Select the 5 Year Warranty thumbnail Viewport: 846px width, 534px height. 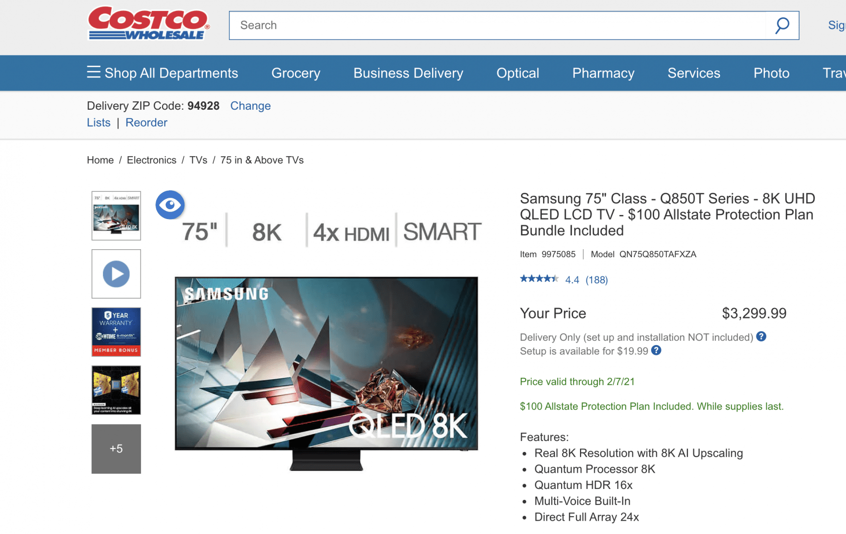[116, 332]
